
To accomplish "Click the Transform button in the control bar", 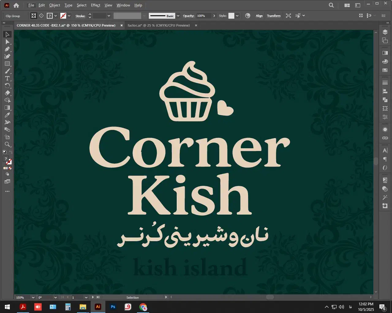I will 273,16.
